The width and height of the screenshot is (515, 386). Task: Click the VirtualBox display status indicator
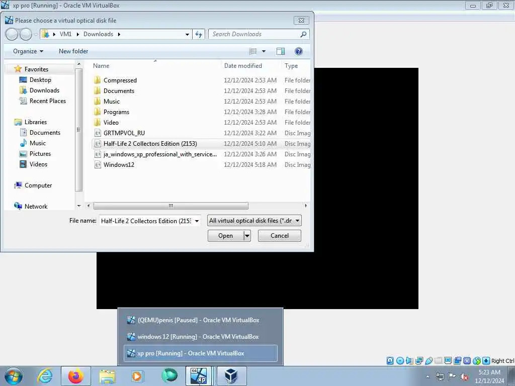[448, 361]
